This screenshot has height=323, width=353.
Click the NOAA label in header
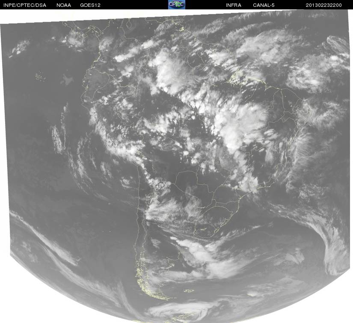click(64, 5)
